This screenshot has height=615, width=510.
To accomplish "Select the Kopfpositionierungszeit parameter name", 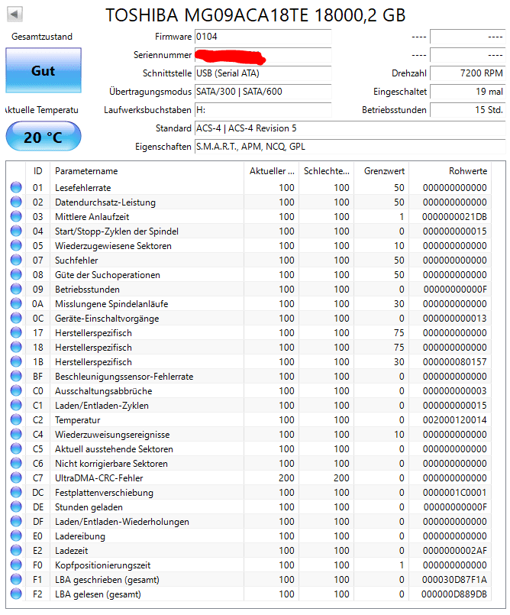I will point(103,565).
